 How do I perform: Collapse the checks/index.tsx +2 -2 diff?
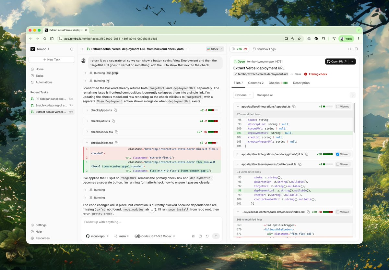[x=87, y=143]
